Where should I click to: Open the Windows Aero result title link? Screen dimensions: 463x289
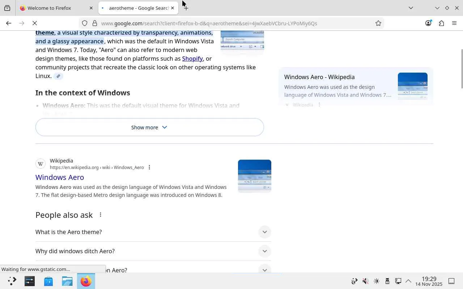point(60,177)
